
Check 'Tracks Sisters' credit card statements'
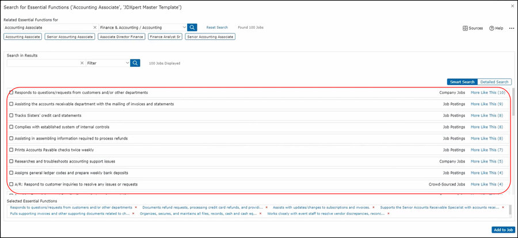tap(11, 115)
